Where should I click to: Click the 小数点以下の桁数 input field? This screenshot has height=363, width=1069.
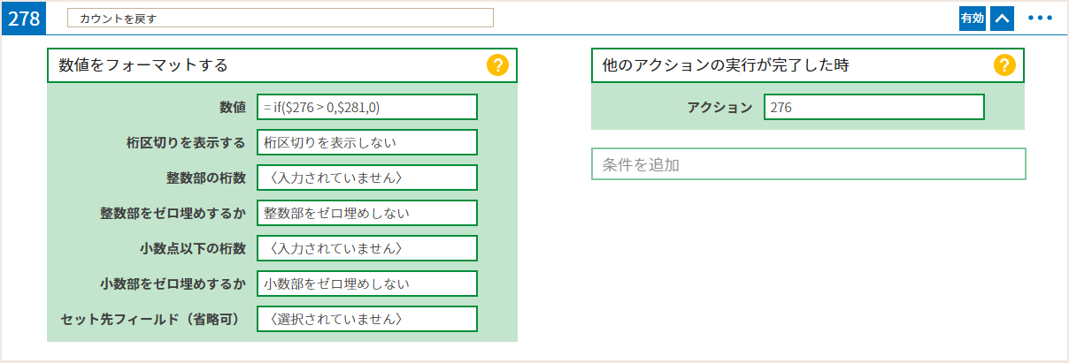coord(367,248)
